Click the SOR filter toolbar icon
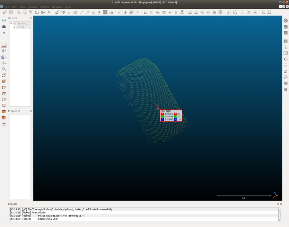 tap(111, 13)
